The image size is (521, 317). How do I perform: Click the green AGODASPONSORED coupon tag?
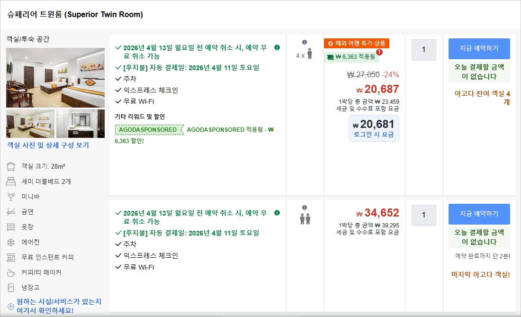(x=149, y=130)
